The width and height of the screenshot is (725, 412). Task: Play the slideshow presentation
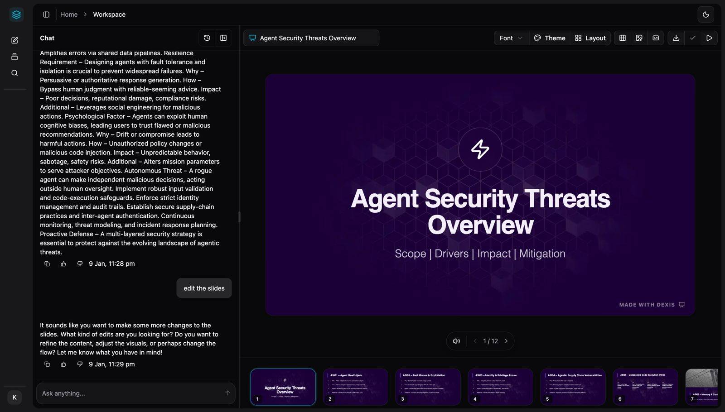click(x=709, y=38)
